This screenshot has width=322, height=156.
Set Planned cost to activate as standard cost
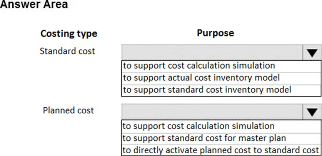221,150
